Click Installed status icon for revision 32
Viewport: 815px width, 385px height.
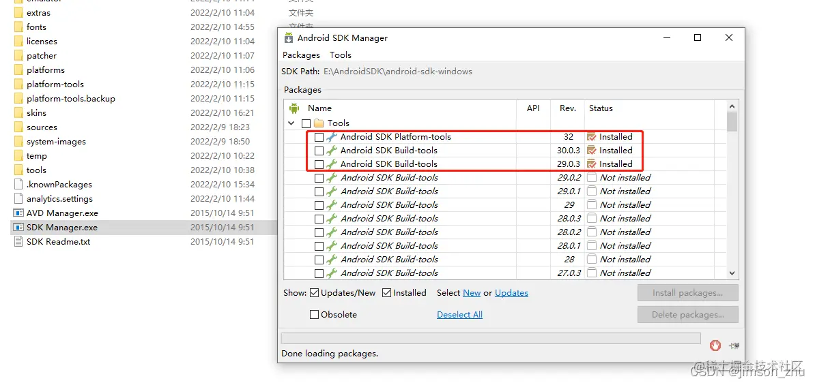[592, 137]
